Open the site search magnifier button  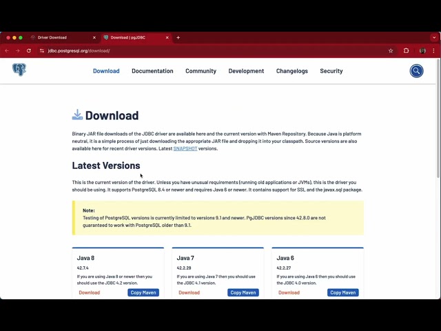(416, 71)
